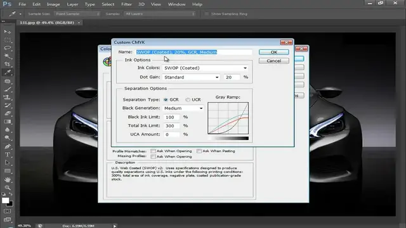
Task: Select the Gradient tool
Action: point(8,122)
